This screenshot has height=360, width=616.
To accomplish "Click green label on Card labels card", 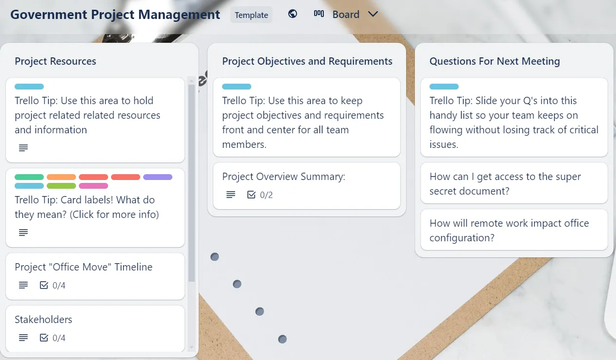I will pyautogui.click(x=29, y=177).
